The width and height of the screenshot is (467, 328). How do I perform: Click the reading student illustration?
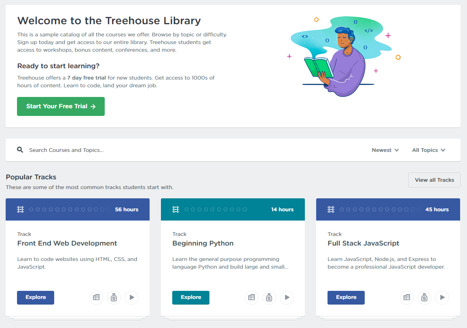[x=344, y=57]
